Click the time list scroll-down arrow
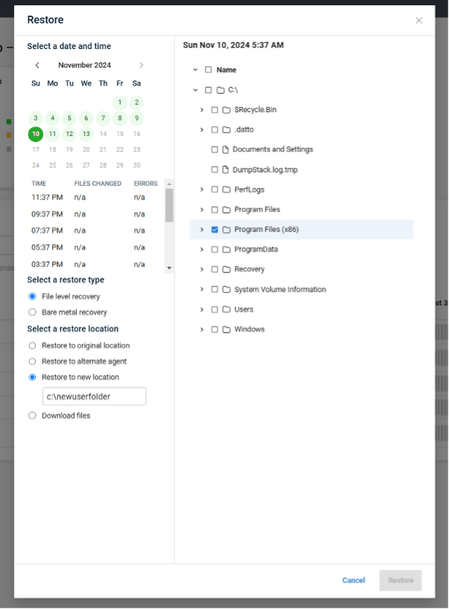 point(169,268)
